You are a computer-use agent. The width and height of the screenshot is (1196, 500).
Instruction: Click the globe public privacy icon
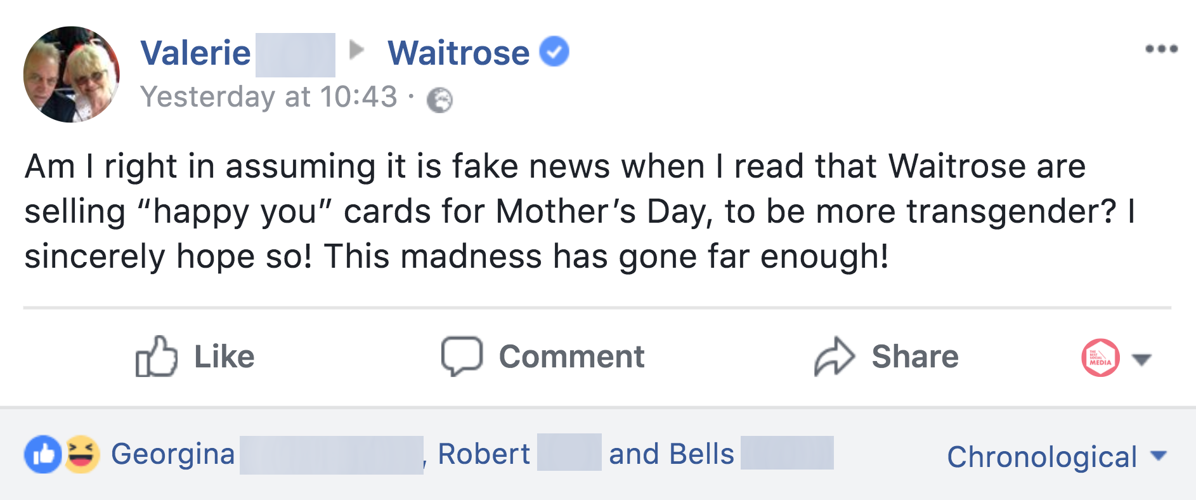tap(439, 100)
